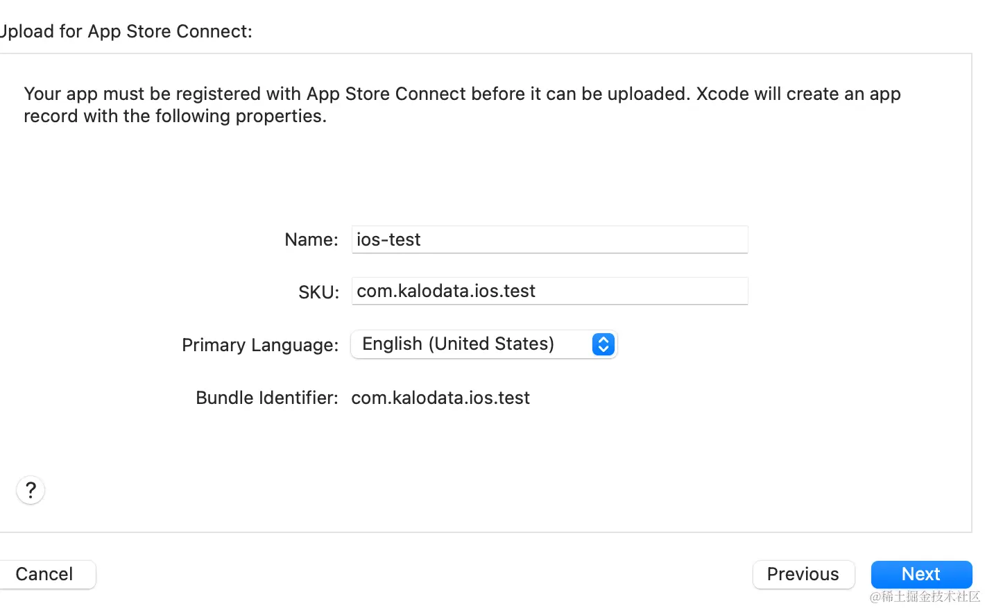
Task: Select the Bundle Identifier value com.kalodata.ios.test
Action: point(440,398)
